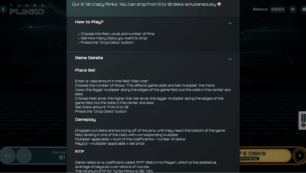The height and width of the screenshot is (173, 306).
Task: Click the Game Details heading
Action: [x=89, y=58]
